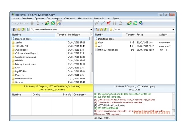Open the remote play button dropdown arrow
The width and height of the screenshot is (188, 140).
tap(125, 23)
